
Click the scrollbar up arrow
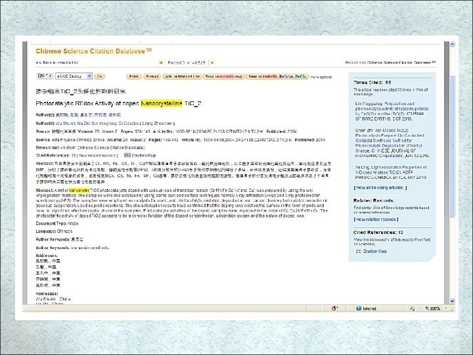452,44
